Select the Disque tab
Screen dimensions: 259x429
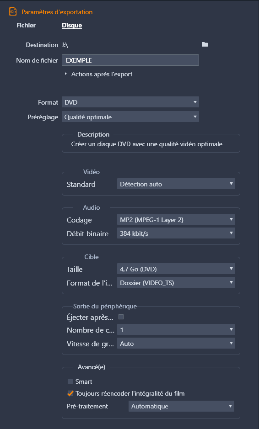pyautogui.click(x=72, y=25)
